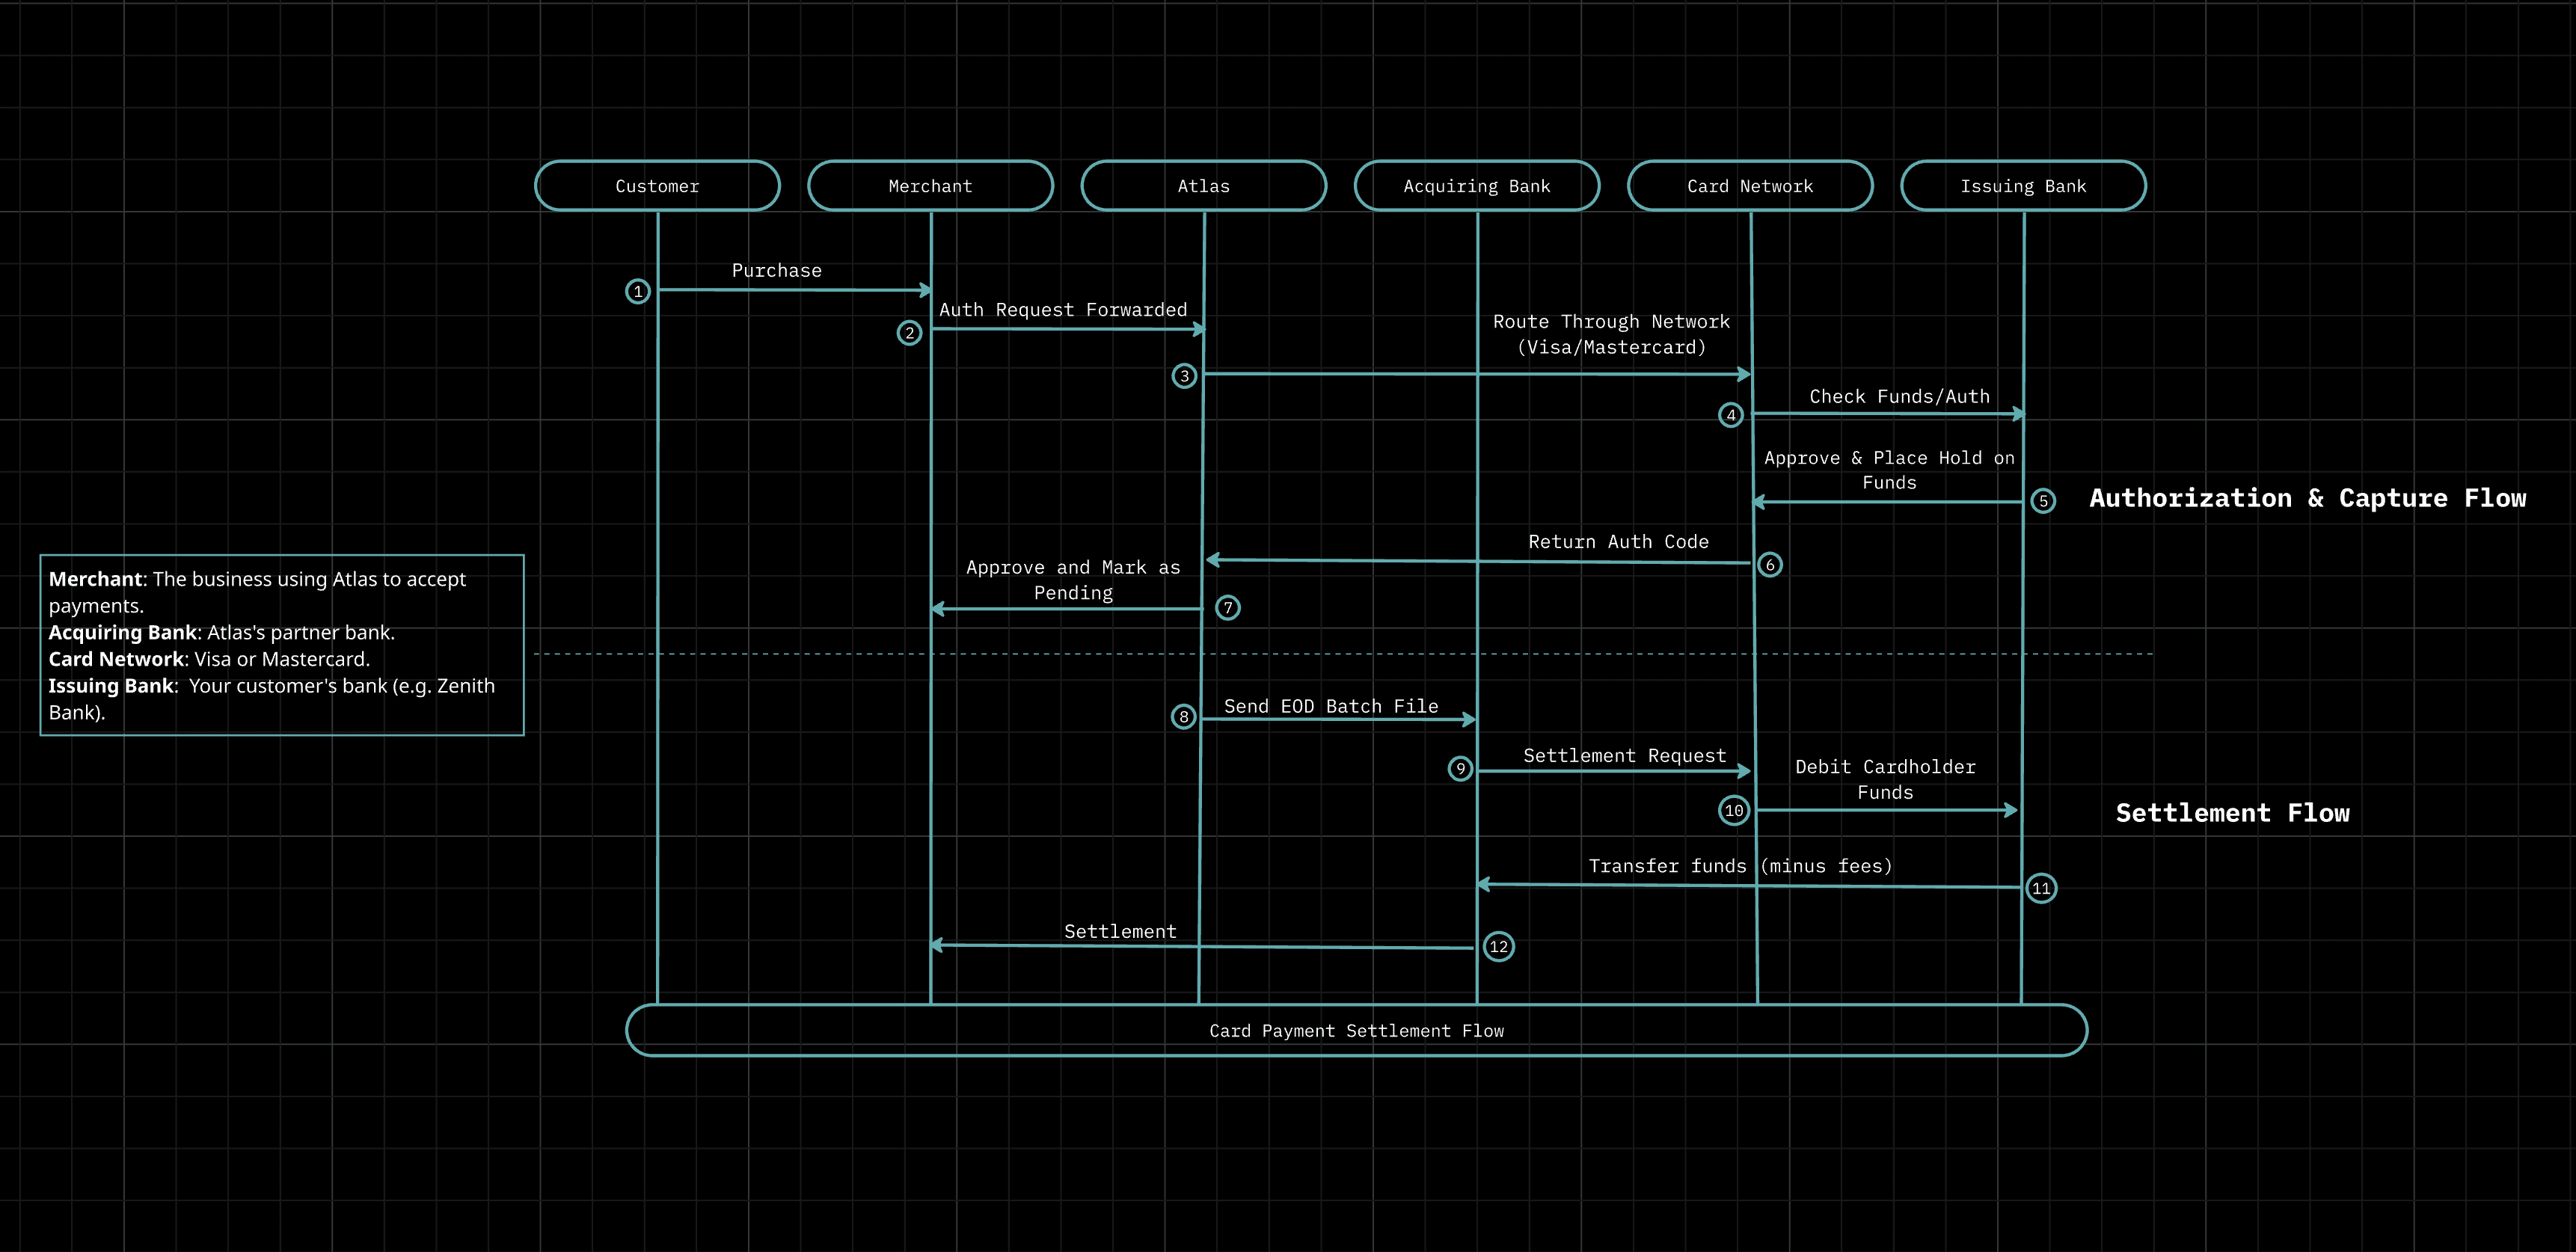Select "Authorization & Capture Flow" heading
The height and width of the screenshot is (1252, 2576).
(x=2307, y=498)
